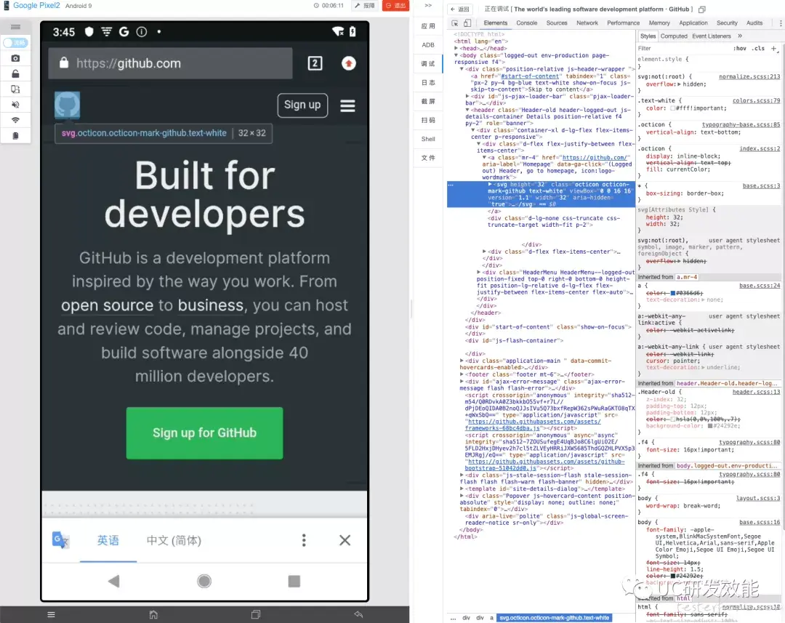Toggle the .cls classes button

pyautogui.click(x=760, y=49)
